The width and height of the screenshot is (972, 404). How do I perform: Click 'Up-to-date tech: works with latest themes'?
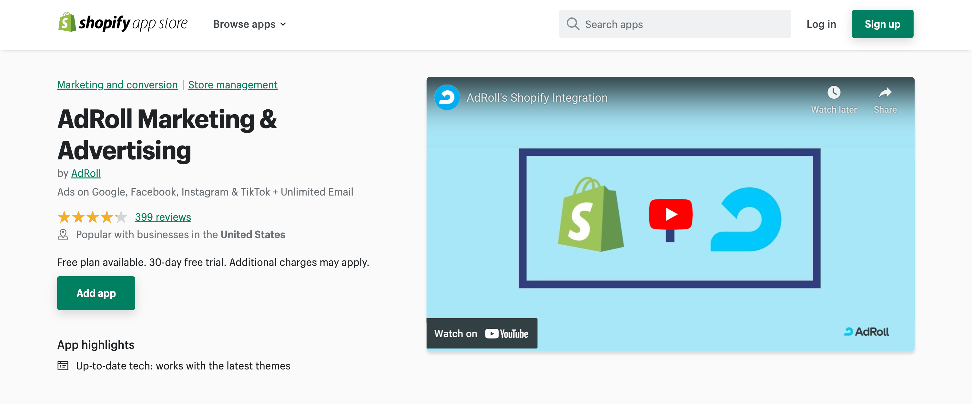(183, 366)
